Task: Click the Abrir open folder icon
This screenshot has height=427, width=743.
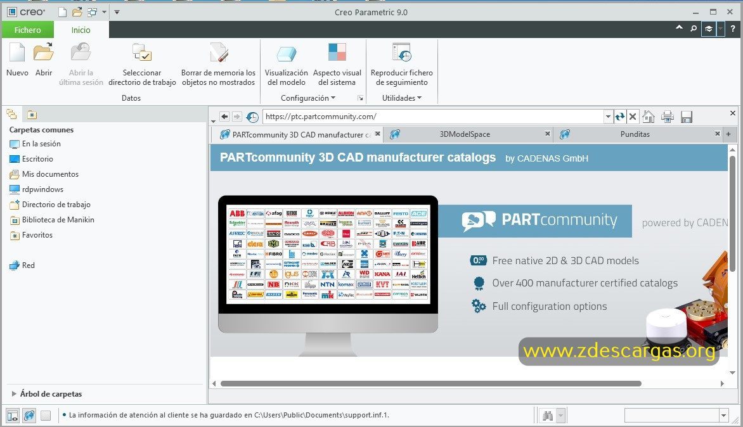Action: (44, 52)
